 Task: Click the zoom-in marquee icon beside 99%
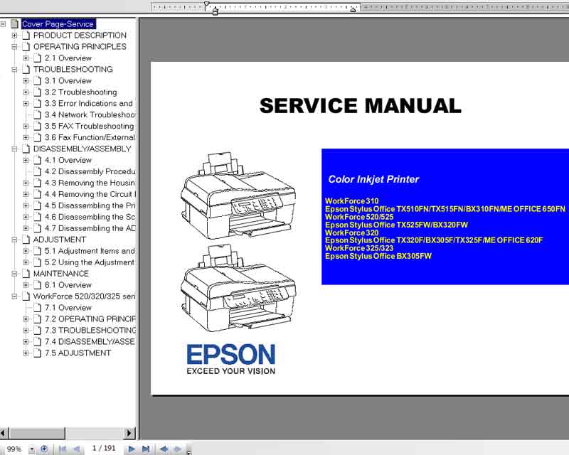(44, 449)
